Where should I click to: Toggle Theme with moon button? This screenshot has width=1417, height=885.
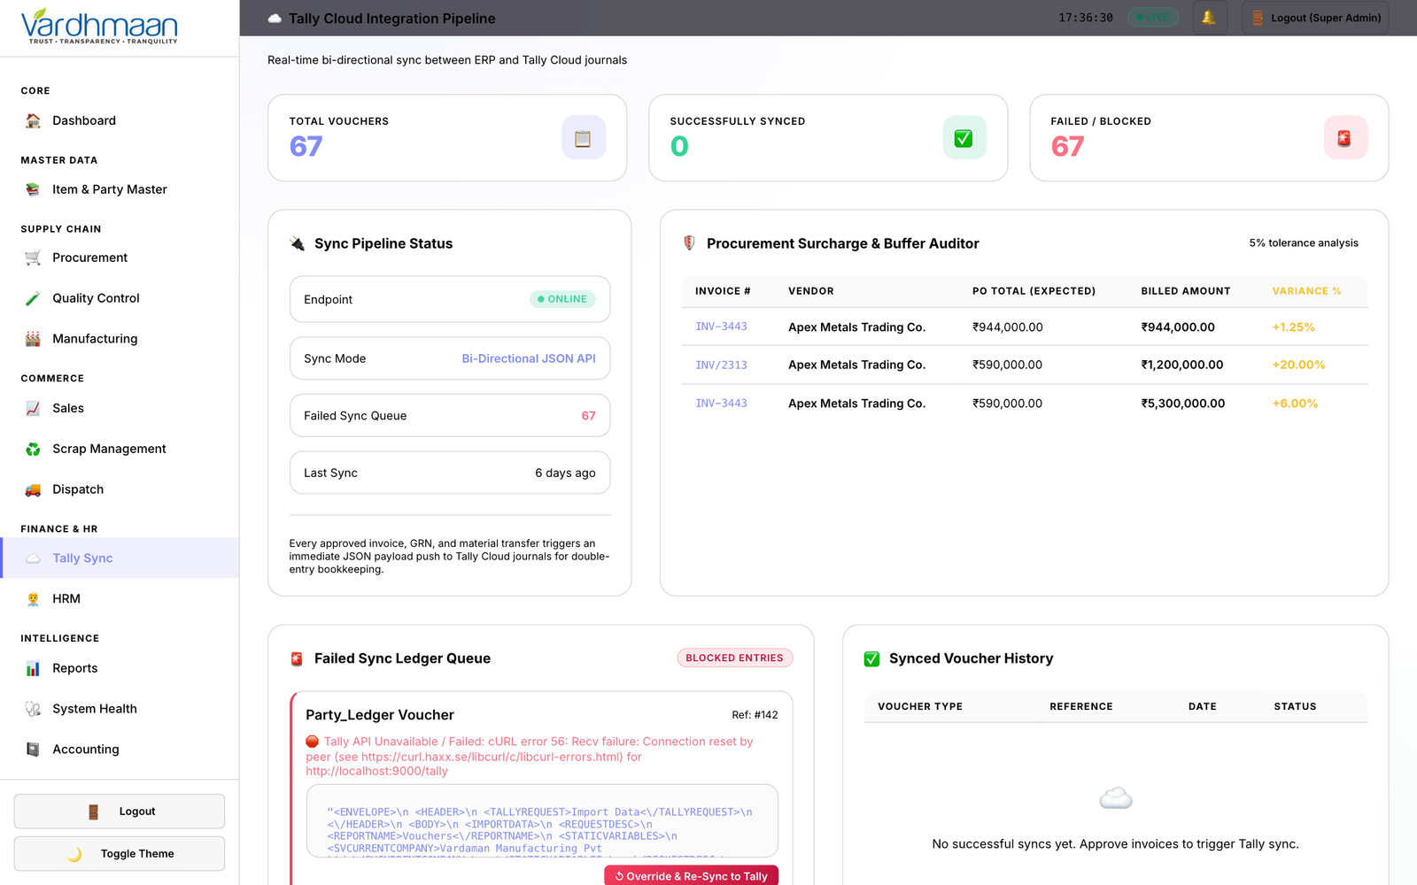pos(120,854)
